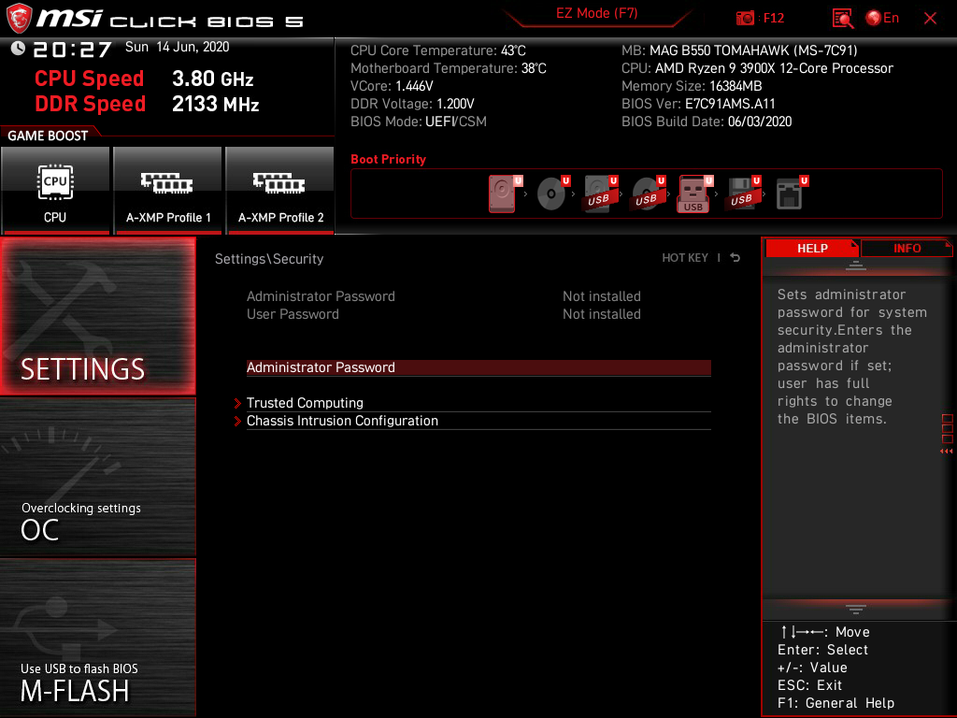Click the User Password status row
Image resolution: width=957 pixels, height=718 pixels.
(x=444, y=314)
